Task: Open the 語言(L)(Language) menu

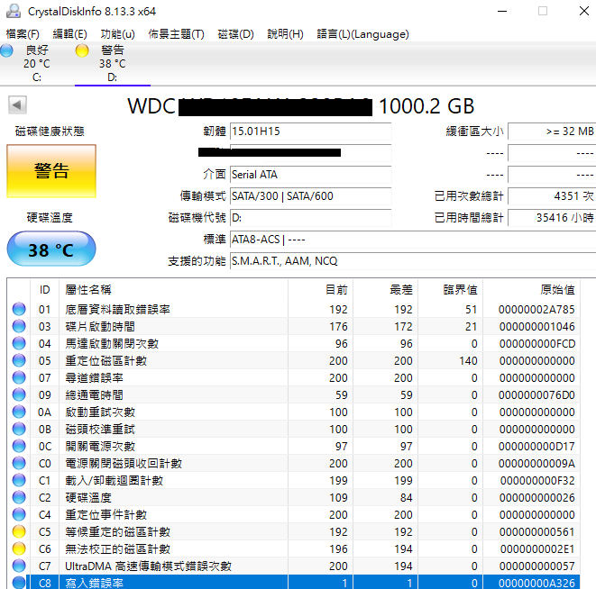Action: click(x=363, y=34)
